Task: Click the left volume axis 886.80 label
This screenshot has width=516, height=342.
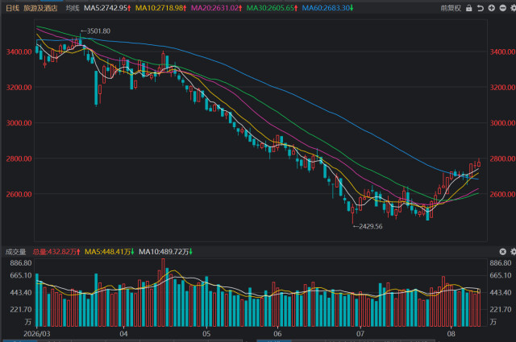Action: (x=21, y=263)
